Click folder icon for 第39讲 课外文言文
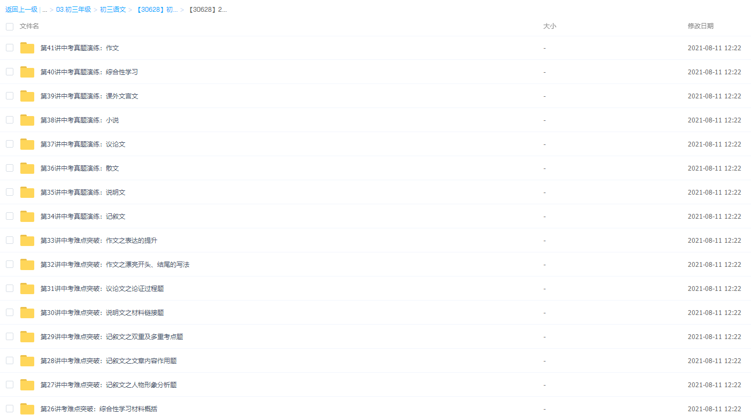Screen dimensions: 751x415 click(27, 96)
